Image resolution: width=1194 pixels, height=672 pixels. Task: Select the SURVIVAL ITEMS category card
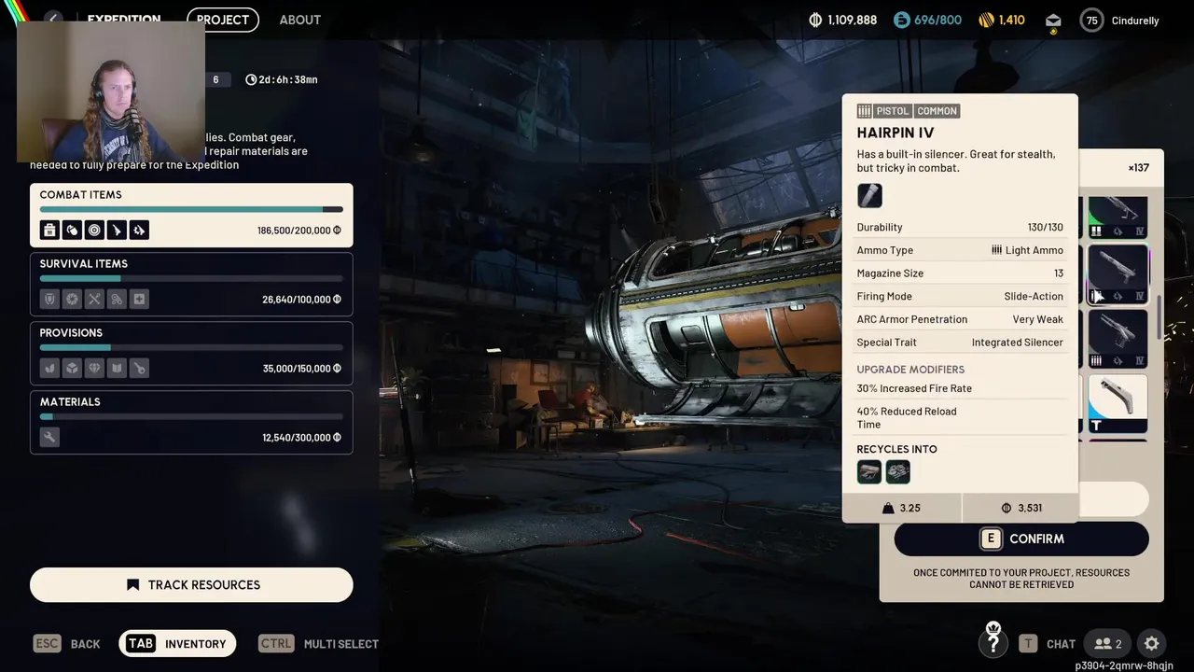(191, 285)
